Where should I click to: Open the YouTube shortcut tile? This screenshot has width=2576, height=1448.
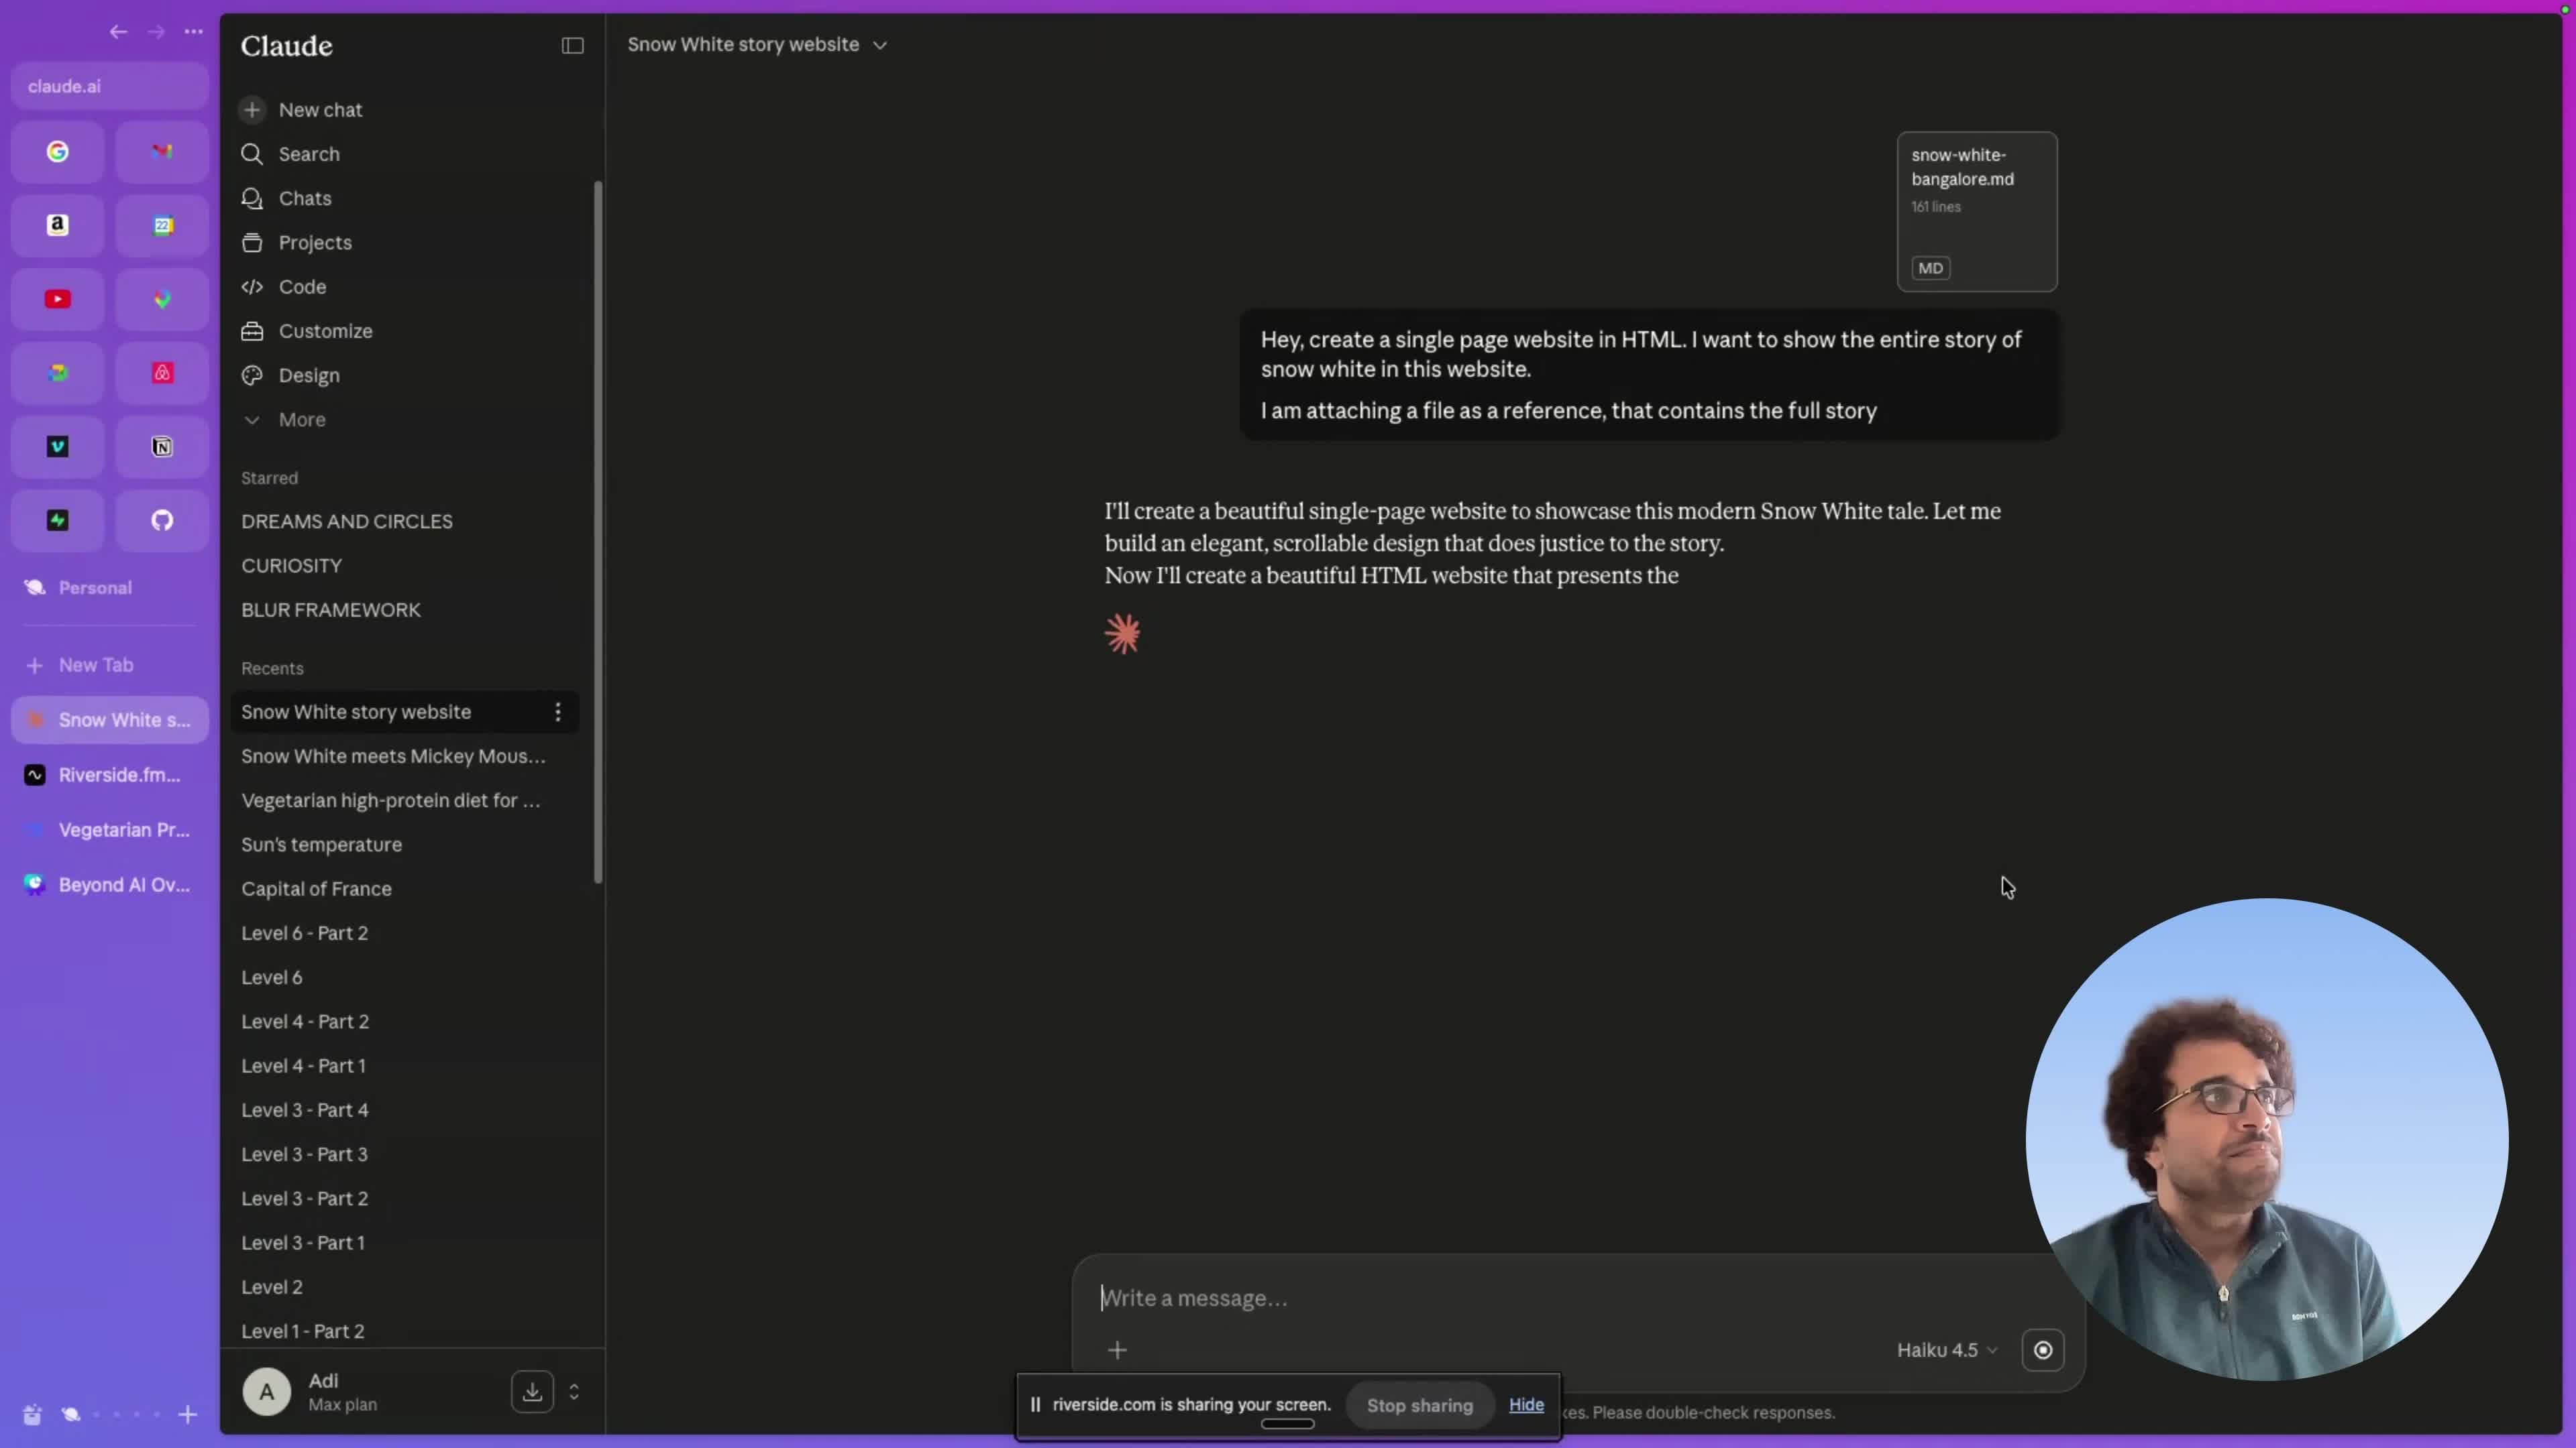click(58, 299)
